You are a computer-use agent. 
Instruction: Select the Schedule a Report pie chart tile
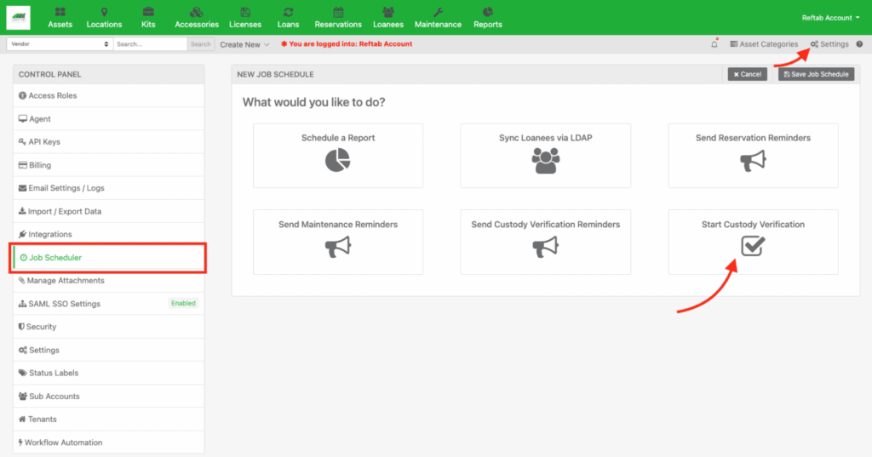click(x=337, y=156)
